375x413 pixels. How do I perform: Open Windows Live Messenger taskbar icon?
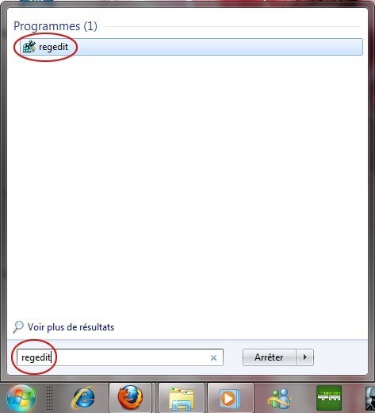tap(280, 399)
